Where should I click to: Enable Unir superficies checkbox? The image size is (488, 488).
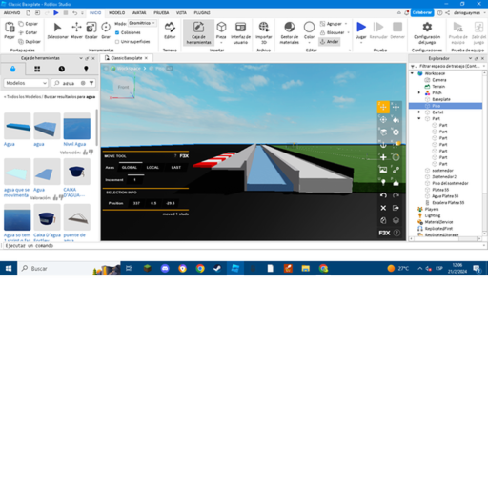117,42
